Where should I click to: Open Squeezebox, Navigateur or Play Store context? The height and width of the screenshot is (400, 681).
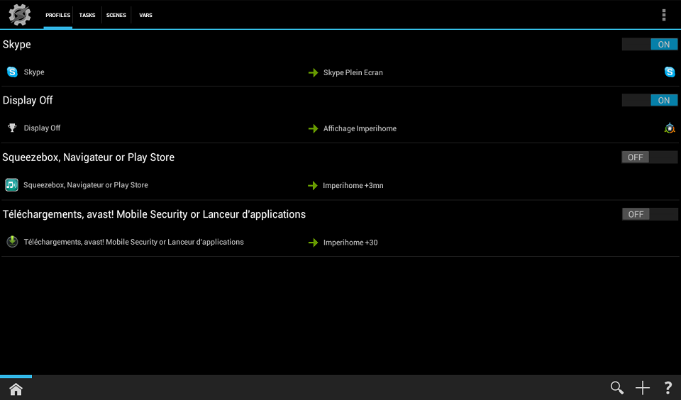[86, 185]
